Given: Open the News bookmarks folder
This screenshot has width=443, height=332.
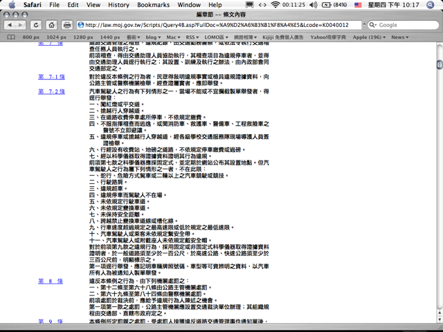Looking at the screenshot, I should tap(400, 37).
